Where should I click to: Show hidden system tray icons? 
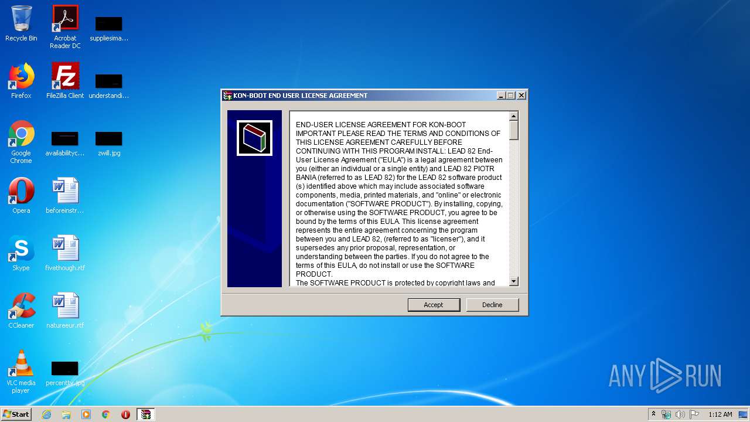pos(654,414)
